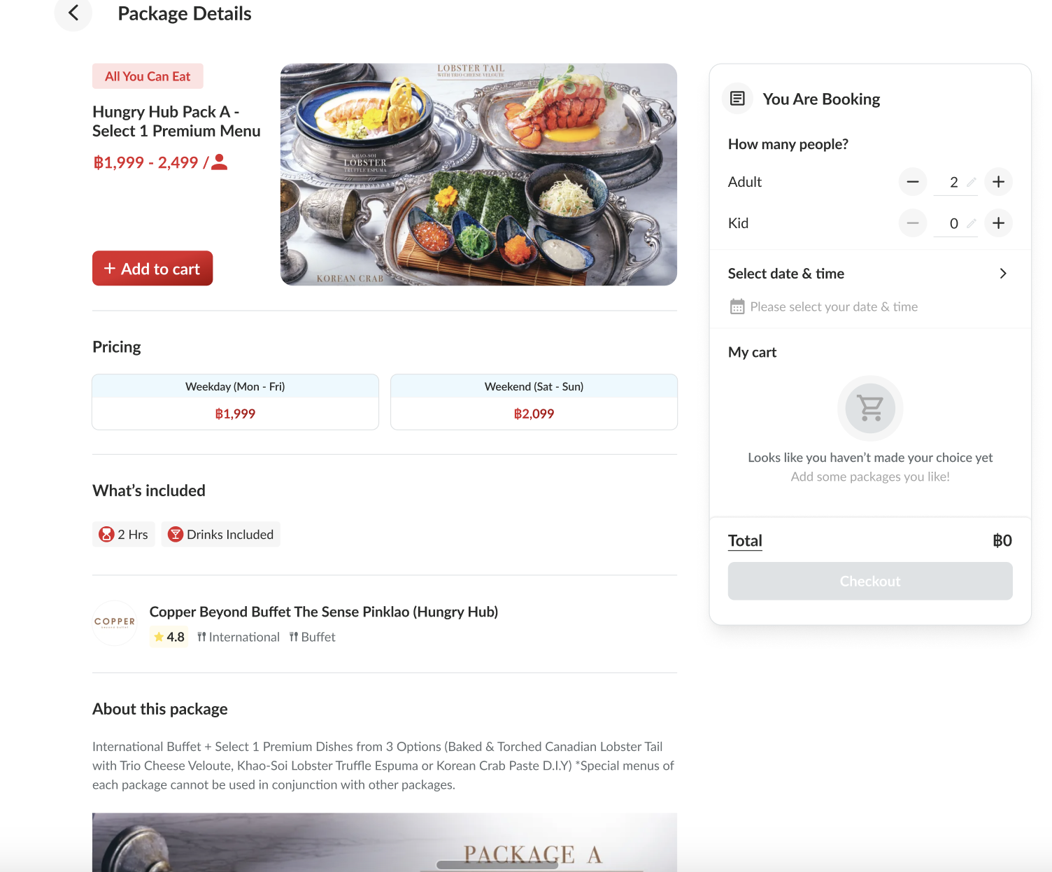The width and height of the screenshot is (1052, 872).
Task: Click the Copper restaurant logo
Action: 115,622
